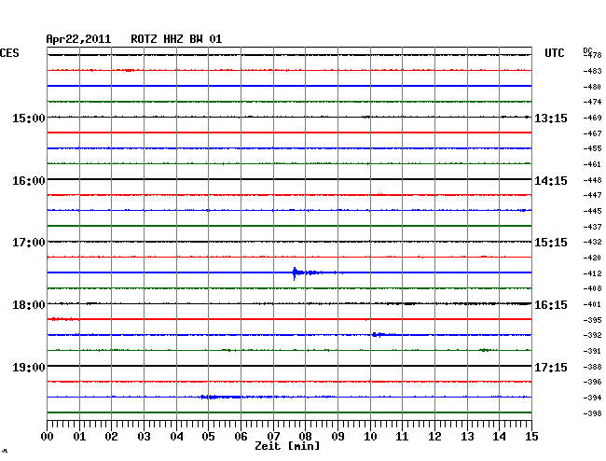Viewport: 606px width, 461px height.
Task: Select the 14:15 UTC time label
Action: tap(551, 181)
